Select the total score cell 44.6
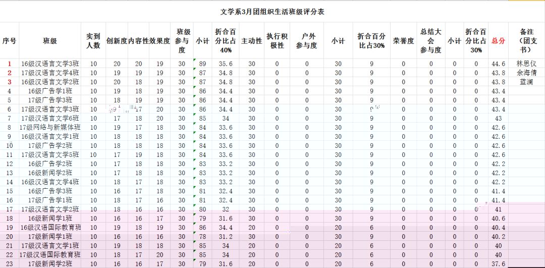 (x=498, y=64)
